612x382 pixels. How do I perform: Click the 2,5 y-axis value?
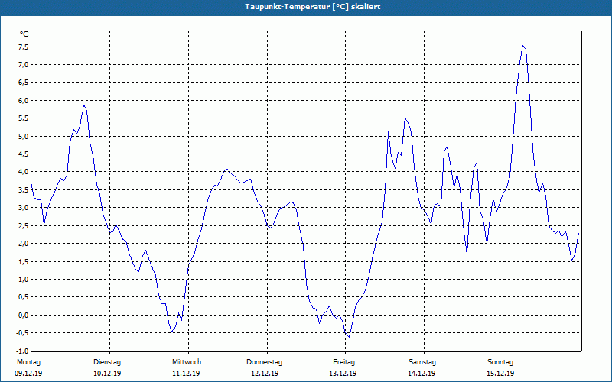pyautogui.click(x=24, y=225)
